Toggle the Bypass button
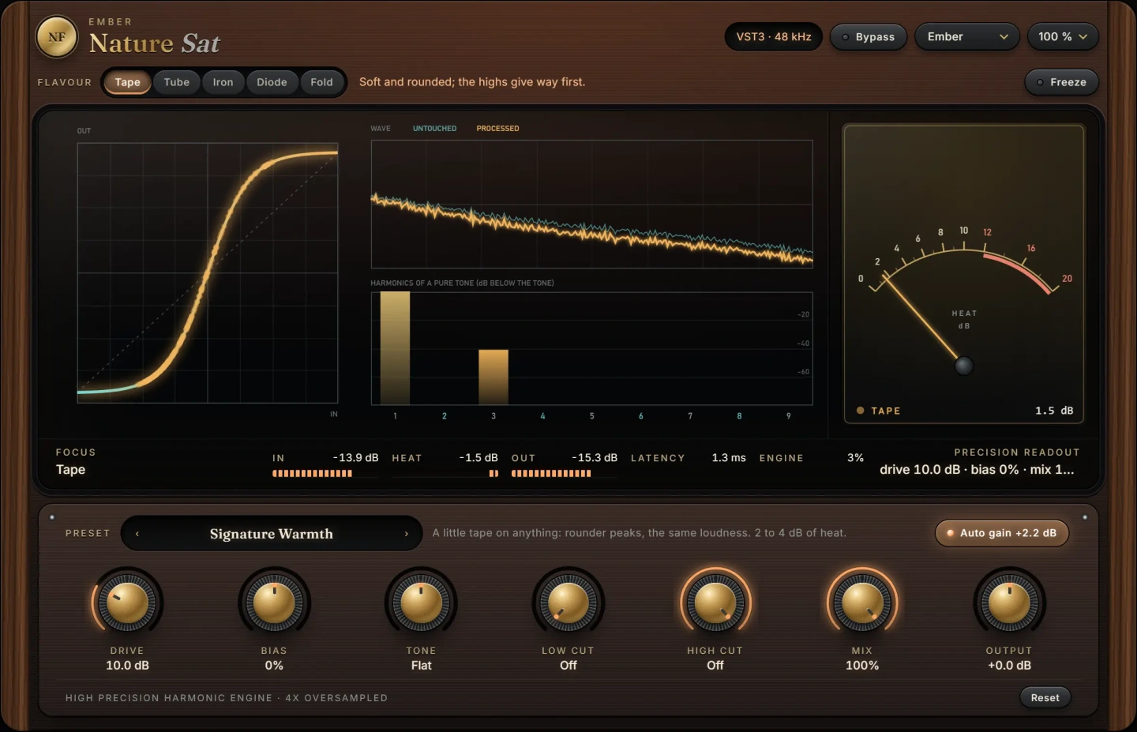 [x=868, y=37]
